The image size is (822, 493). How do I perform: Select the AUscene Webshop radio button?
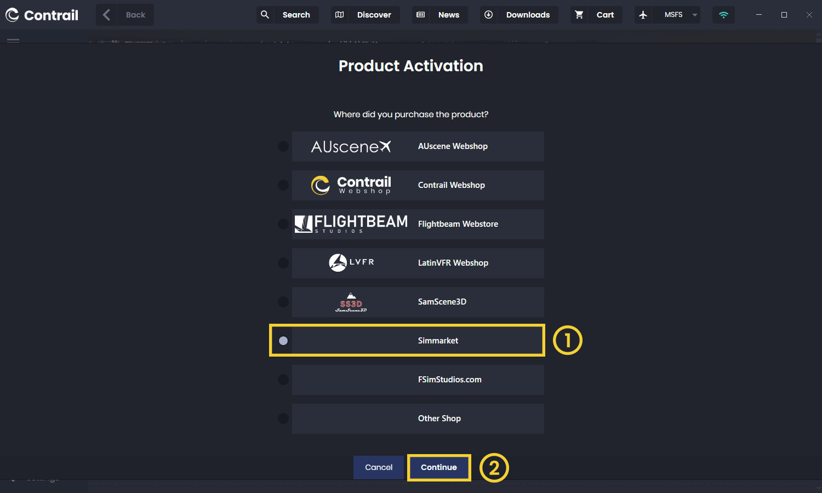(283, 146)
